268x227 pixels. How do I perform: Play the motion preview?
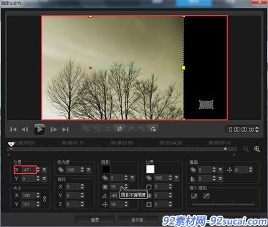39,129
